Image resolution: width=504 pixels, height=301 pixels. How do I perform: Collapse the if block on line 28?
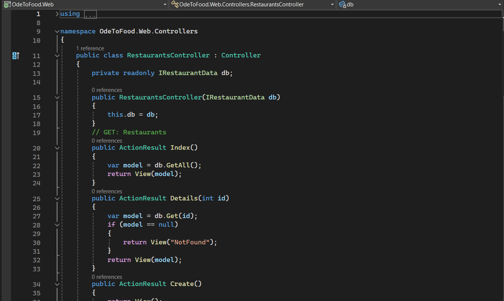coord(57,225)
